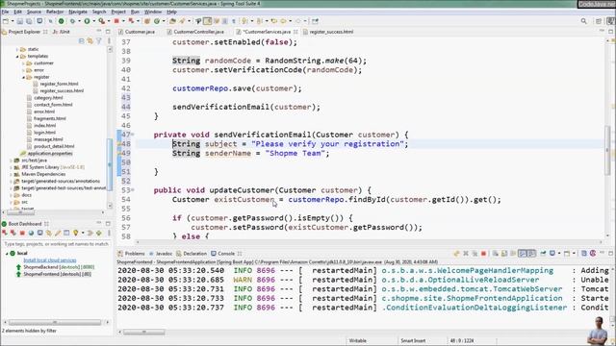Click the Save icon in main toolbar

point(19,21)
